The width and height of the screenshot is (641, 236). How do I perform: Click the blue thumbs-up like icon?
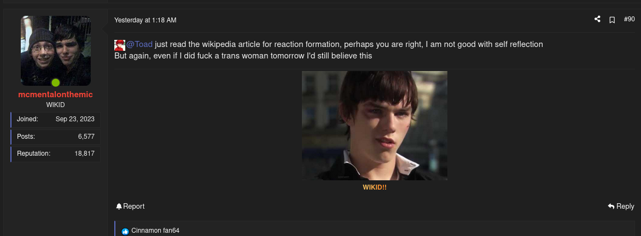tap(125, 231)
